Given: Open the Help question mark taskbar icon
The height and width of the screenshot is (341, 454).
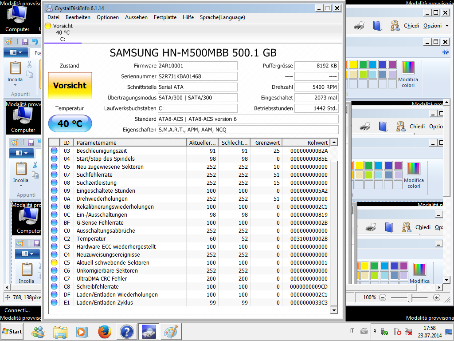Looking at the screenshot, I should pyautogui.click(x=126, y=332).
